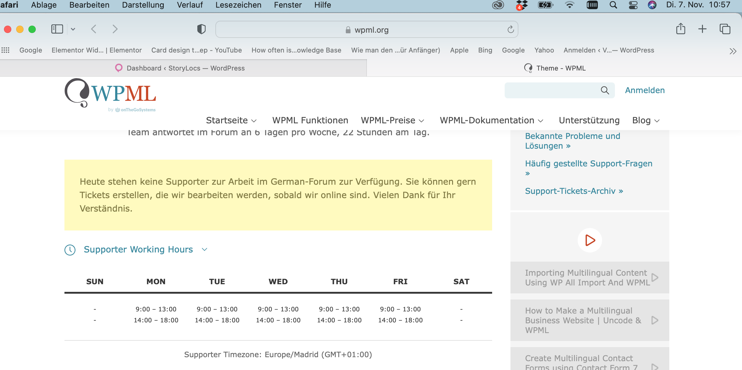Screen dimensions: 742x370
Task: Open the Darstellung menu
Action: click(143, 5)
